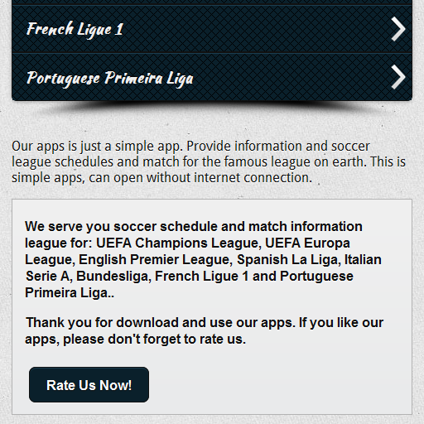Click the 'Italian' word at line end in info box
Viewport: 424px width, 424px height.
[363, 260]
